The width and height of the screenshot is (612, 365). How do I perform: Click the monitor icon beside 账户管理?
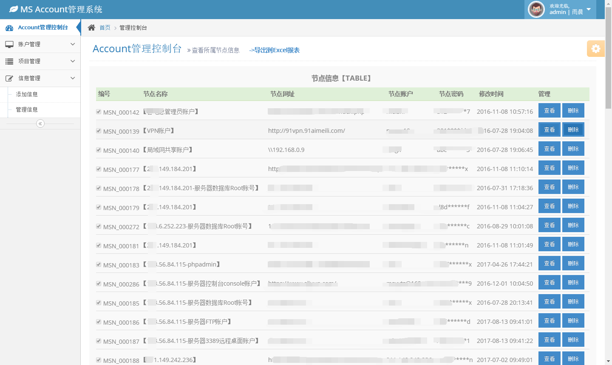(9, 44)
